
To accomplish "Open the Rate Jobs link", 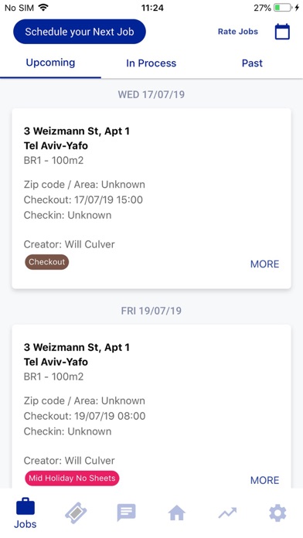I will click(238, 32).
